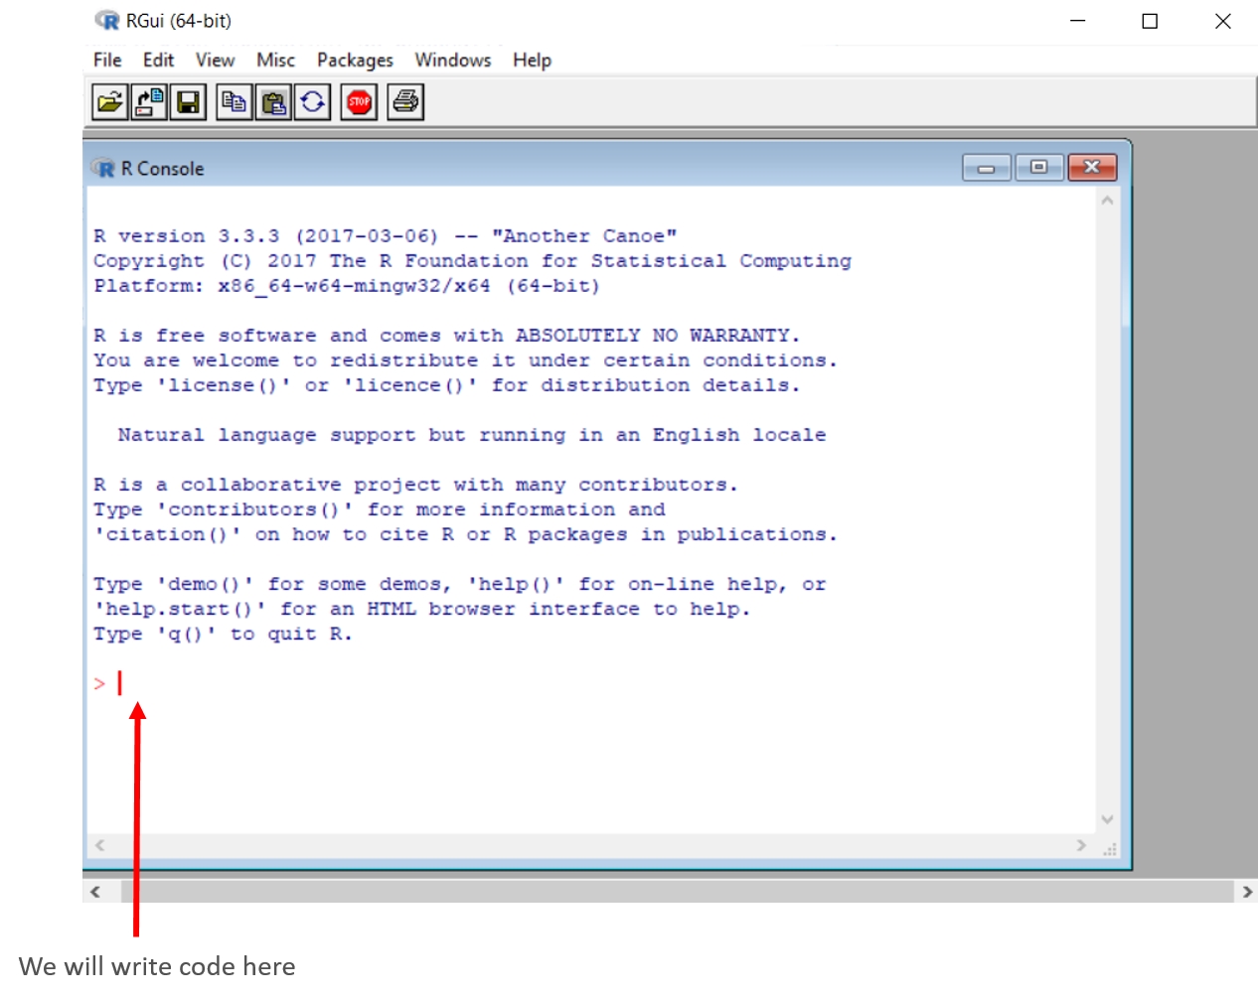
Task: Click the console resize grip corner
Action: pyautogui.click(x=1110, y=849)
